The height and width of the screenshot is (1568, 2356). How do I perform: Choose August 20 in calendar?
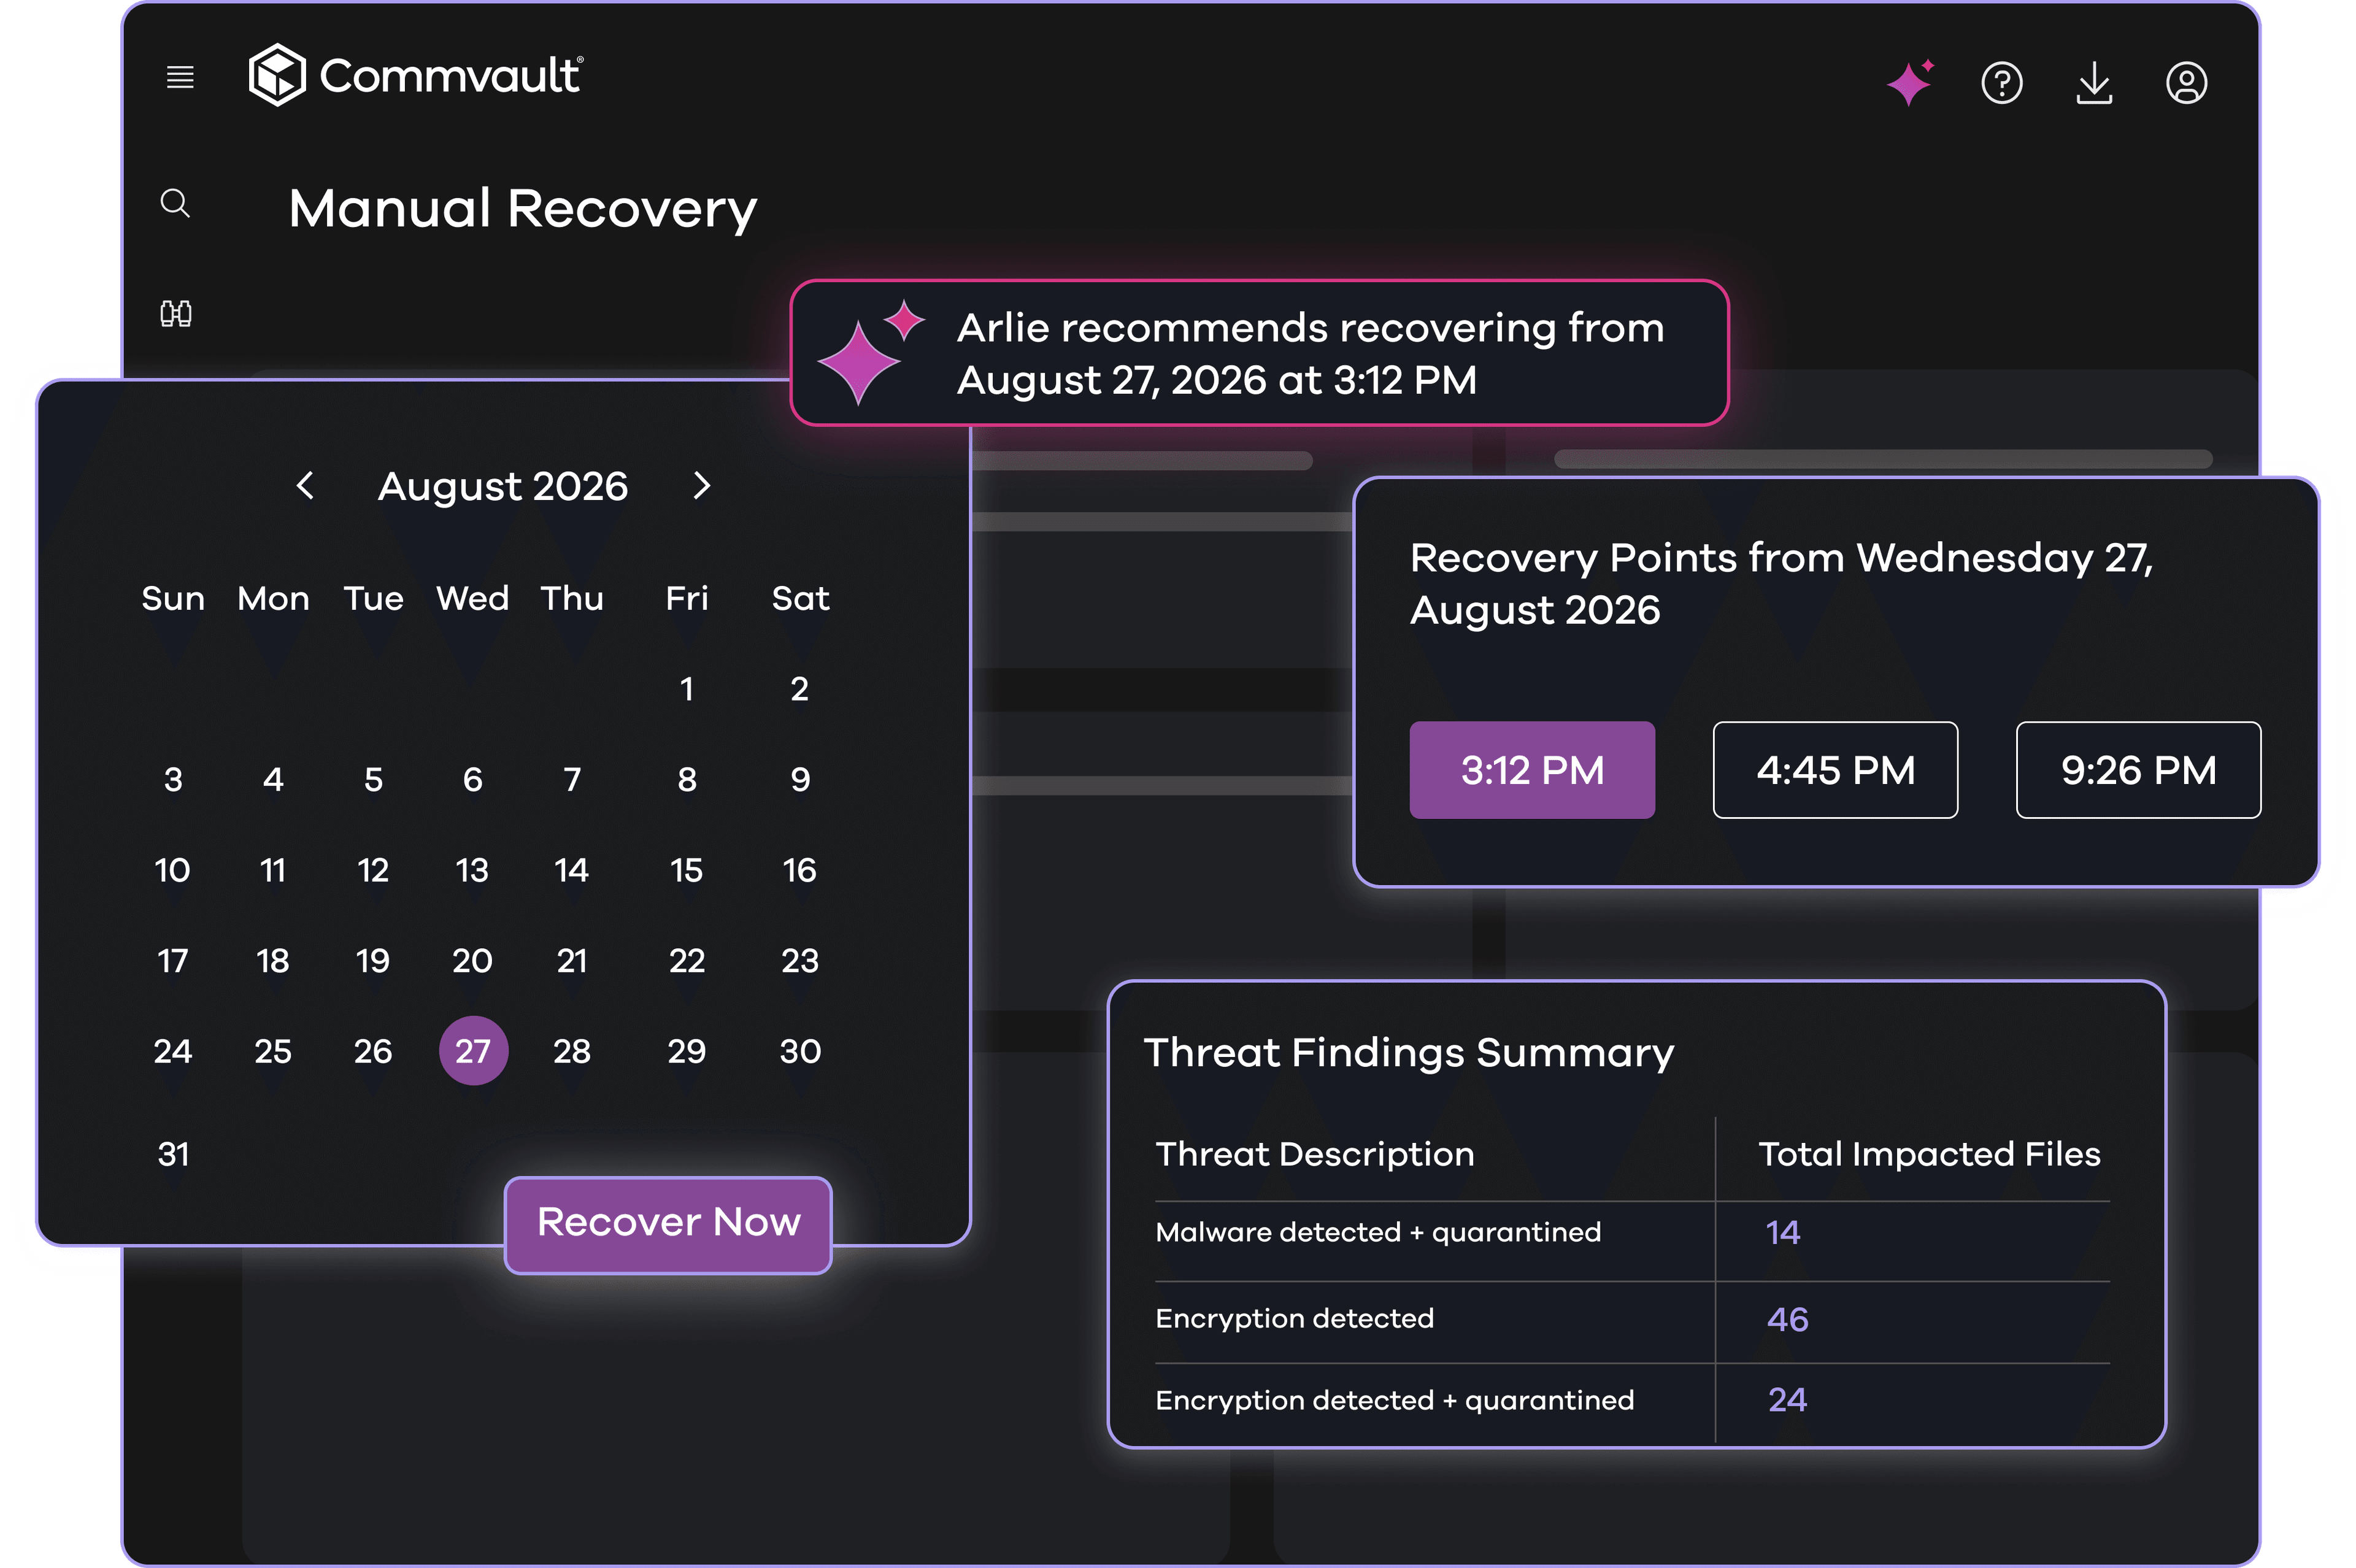click(473, 961)
